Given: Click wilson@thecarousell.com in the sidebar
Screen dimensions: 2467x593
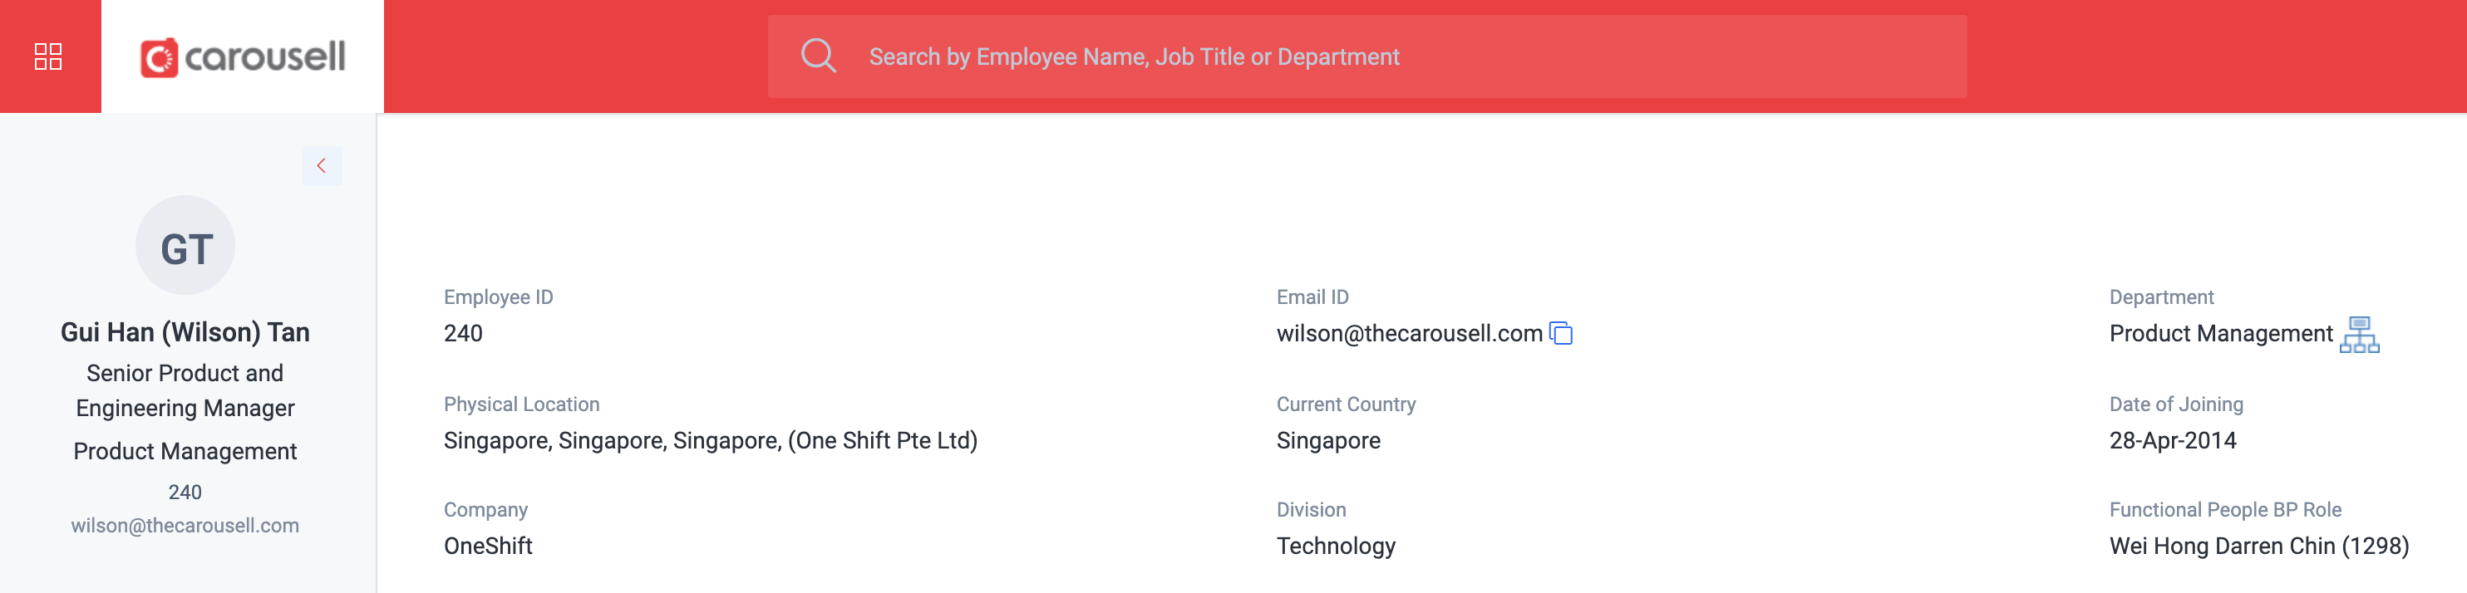Looking at the screenshot, I should (x=185, y=525).
